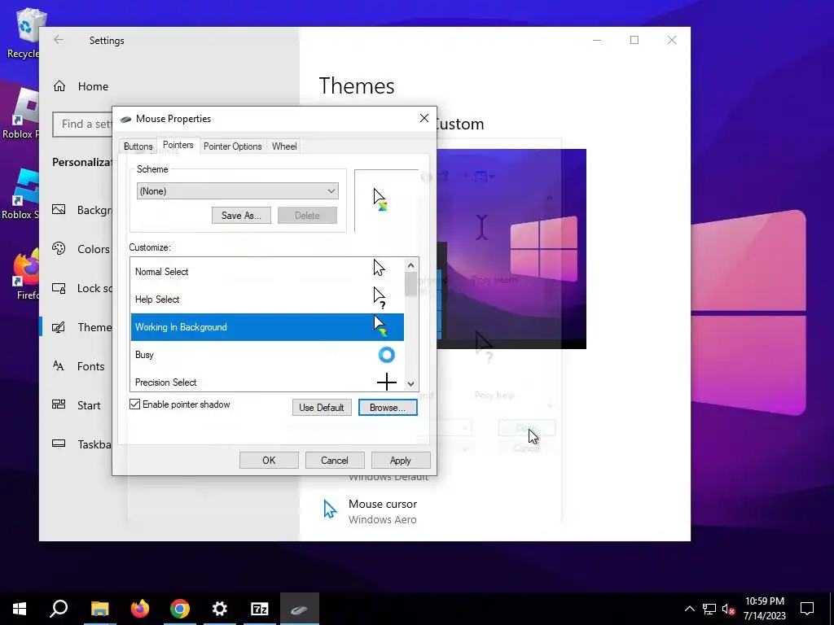
Task: Close the Mouse Properties dialog
Action: coord(424,118)
